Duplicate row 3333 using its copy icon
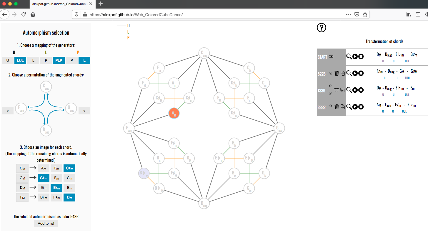The height and width of the screenshot is (235, 428). pyautogui.click(x=343, y=107)
